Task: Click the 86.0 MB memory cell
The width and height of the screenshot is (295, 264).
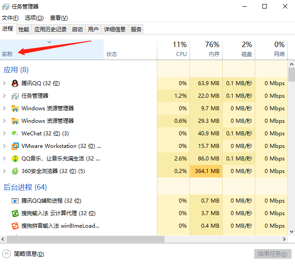Action: click(206, 159)
